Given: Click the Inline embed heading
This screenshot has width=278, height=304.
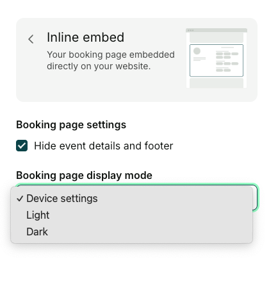Looking at the screenshot, I should click(x=85, y=37).
